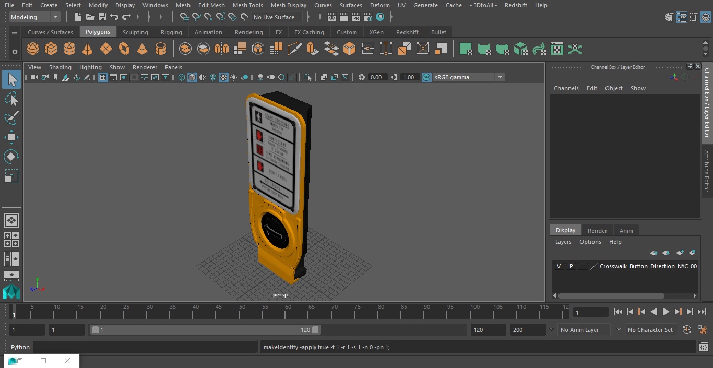Viewport: 713px width, 368px height.
Task: Toggle use all lights in viewport
Action: [234, 77]
